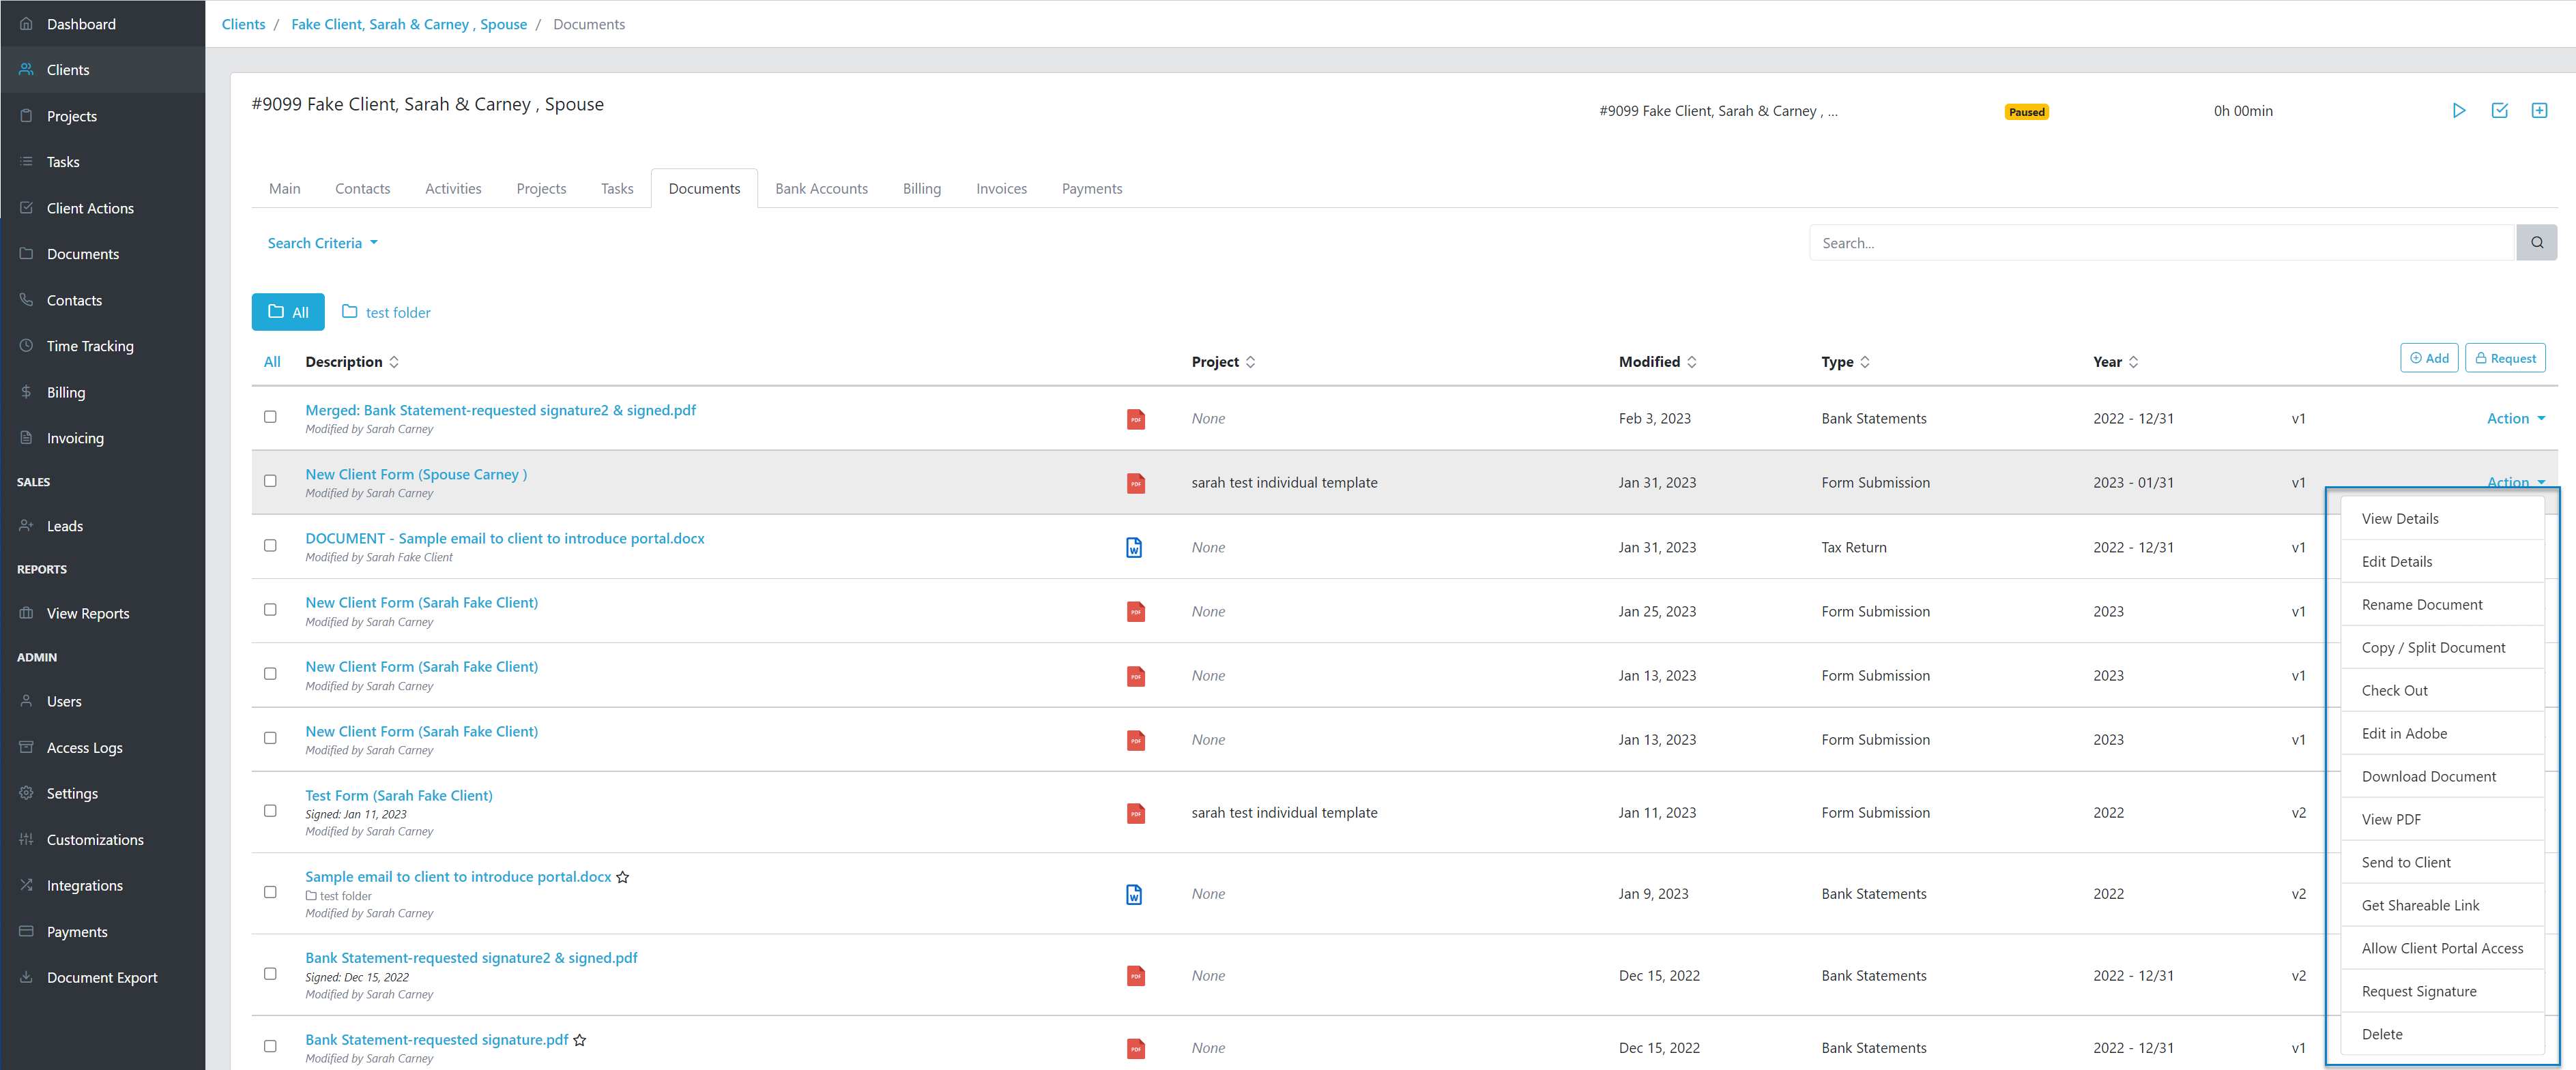
Task: Choose Request Signature from the action menu
Action: pos(2419,990)
